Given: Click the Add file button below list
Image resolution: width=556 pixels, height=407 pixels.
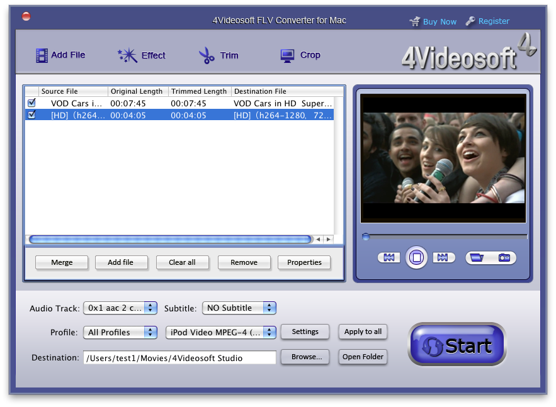Looking at the screenshot, I should 122,262.
